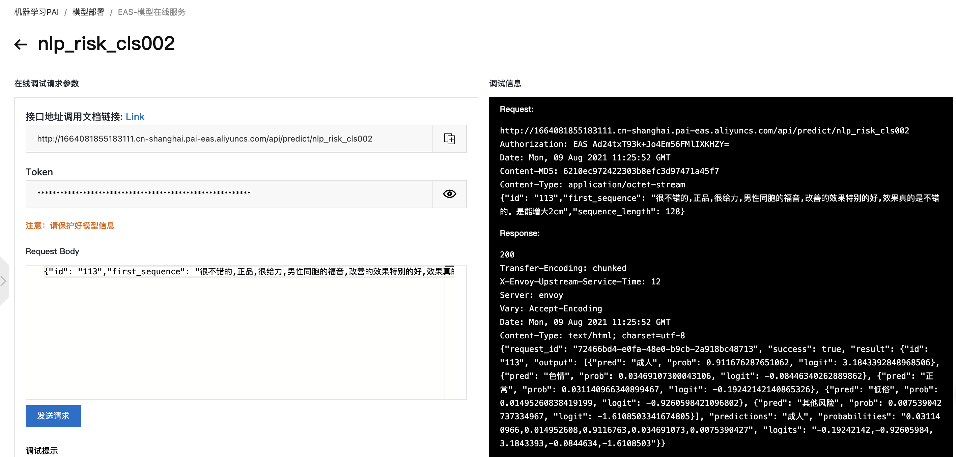This screenshot has height=457, width=956.
Task: Click the 200 status code text
Action: click(x=507, y=254)
